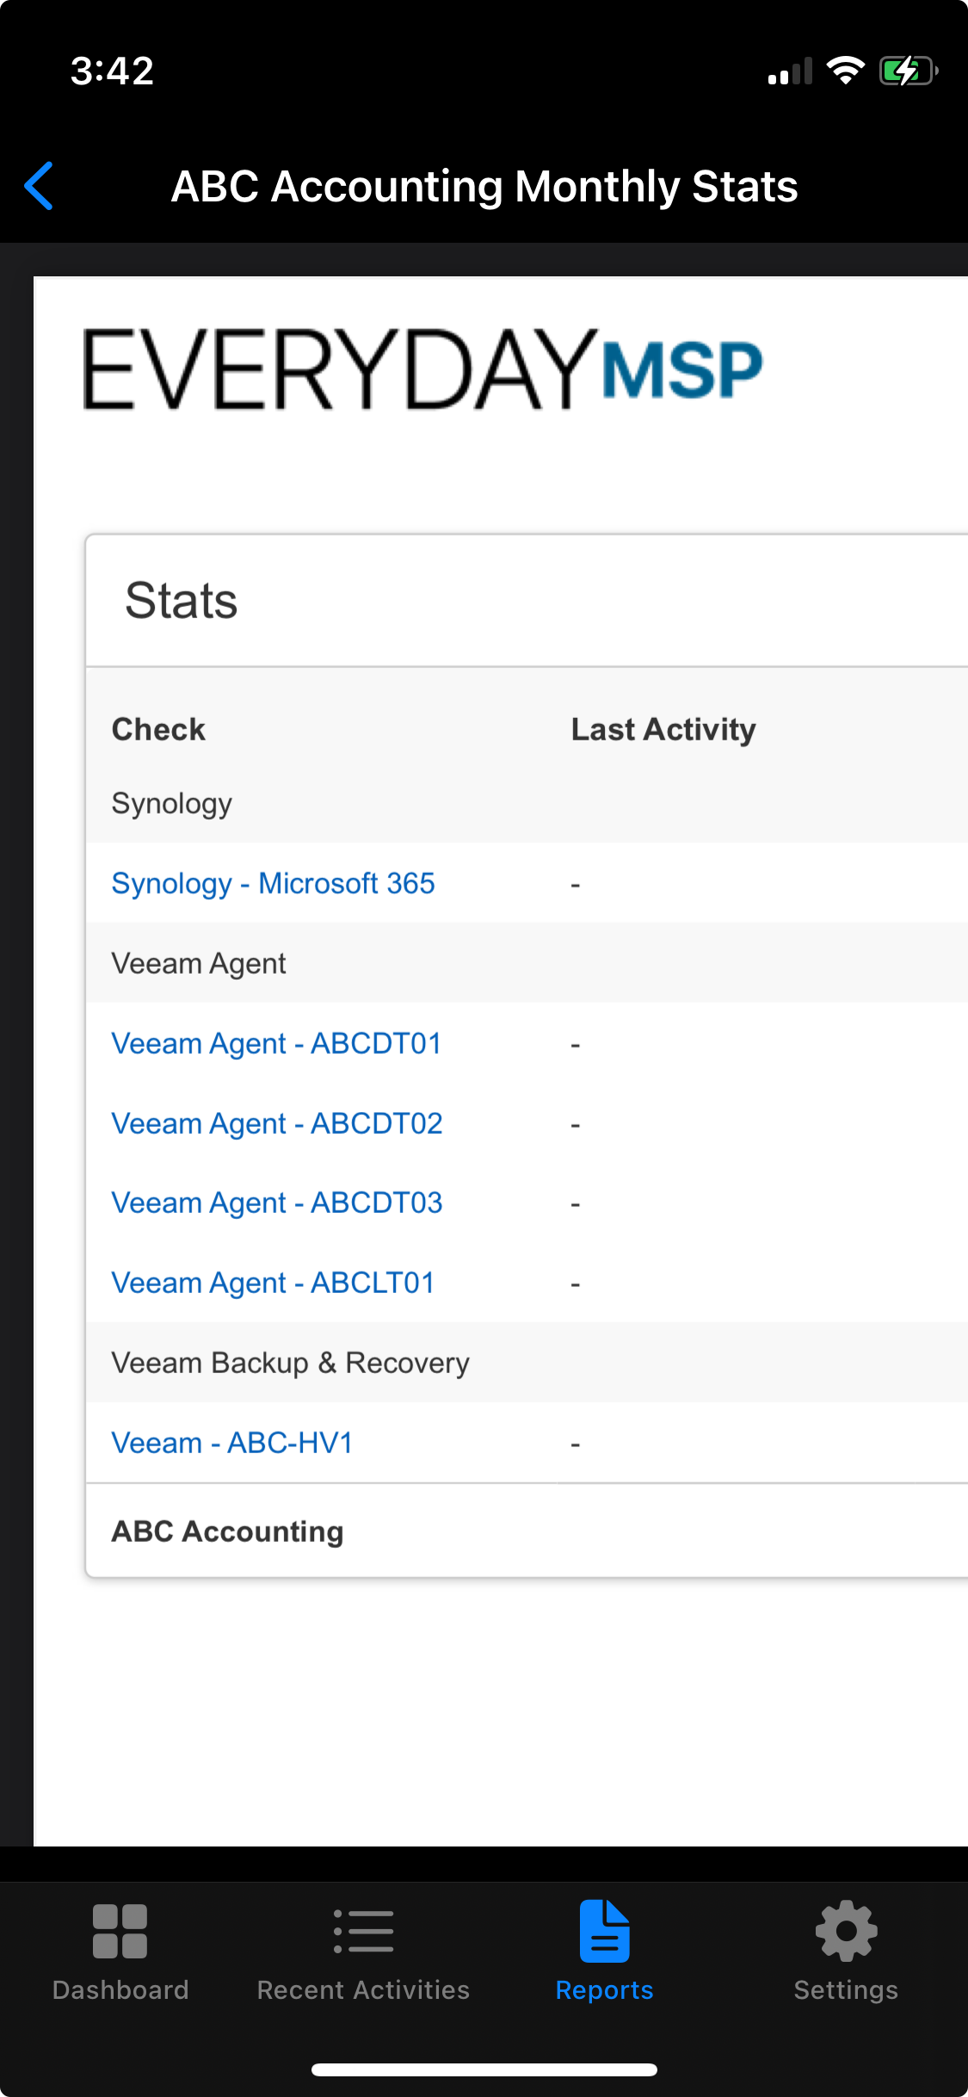Viewport: 968px width, 2097px height.
Task: Open the Veeam - ABC-HV1 link
Action: (232, 1443)
